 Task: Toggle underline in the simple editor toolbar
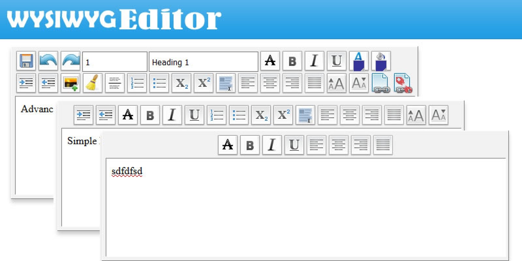pyautogui.click(x=194, y=115)
